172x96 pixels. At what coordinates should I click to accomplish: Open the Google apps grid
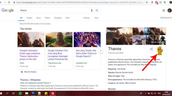(164, 10)
